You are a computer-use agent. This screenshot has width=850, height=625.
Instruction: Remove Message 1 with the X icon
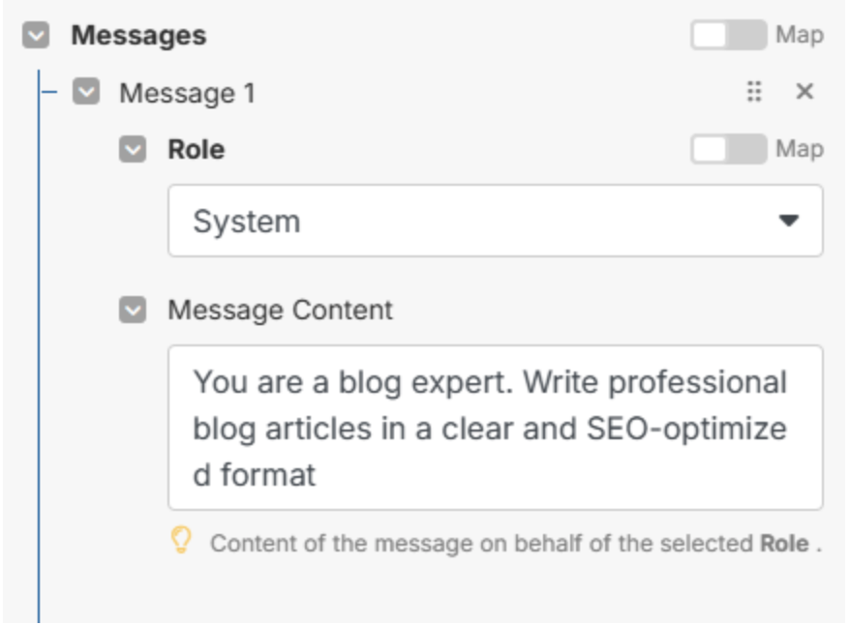(x=805, y=92)
